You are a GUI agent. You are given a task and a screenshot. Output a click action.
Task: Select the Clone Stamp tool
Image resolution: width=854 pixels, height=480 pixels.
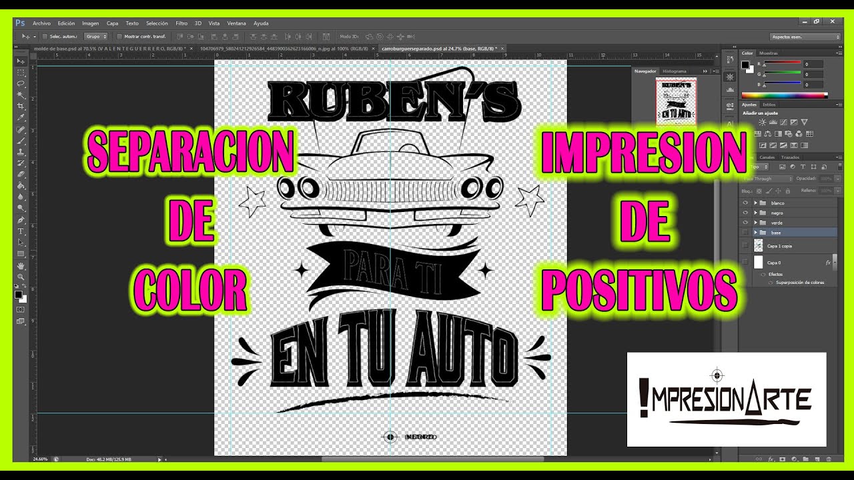click(21, 152)
